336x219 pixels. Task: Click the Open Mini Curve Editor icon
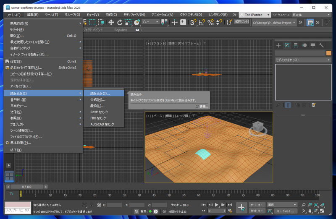(x=12, y=193)
